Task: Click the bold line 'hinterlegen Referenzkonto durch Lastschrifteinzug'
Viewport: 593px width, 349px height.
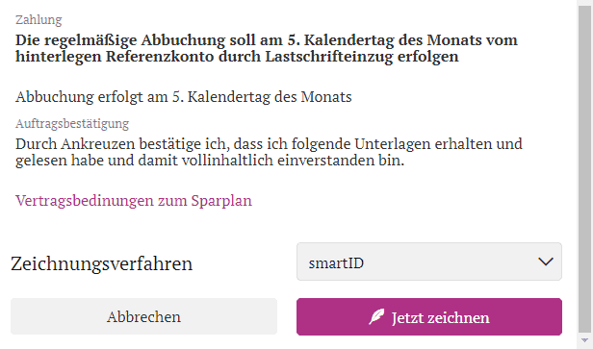Action: pyautogui.click(x=237, y=57)
